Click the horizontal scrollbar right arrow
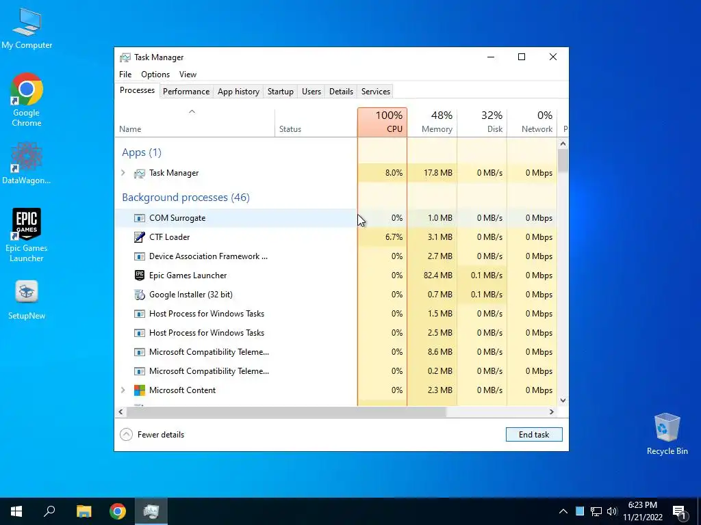The height and width of the screenshot is (525, 701). tap(552, 412)
